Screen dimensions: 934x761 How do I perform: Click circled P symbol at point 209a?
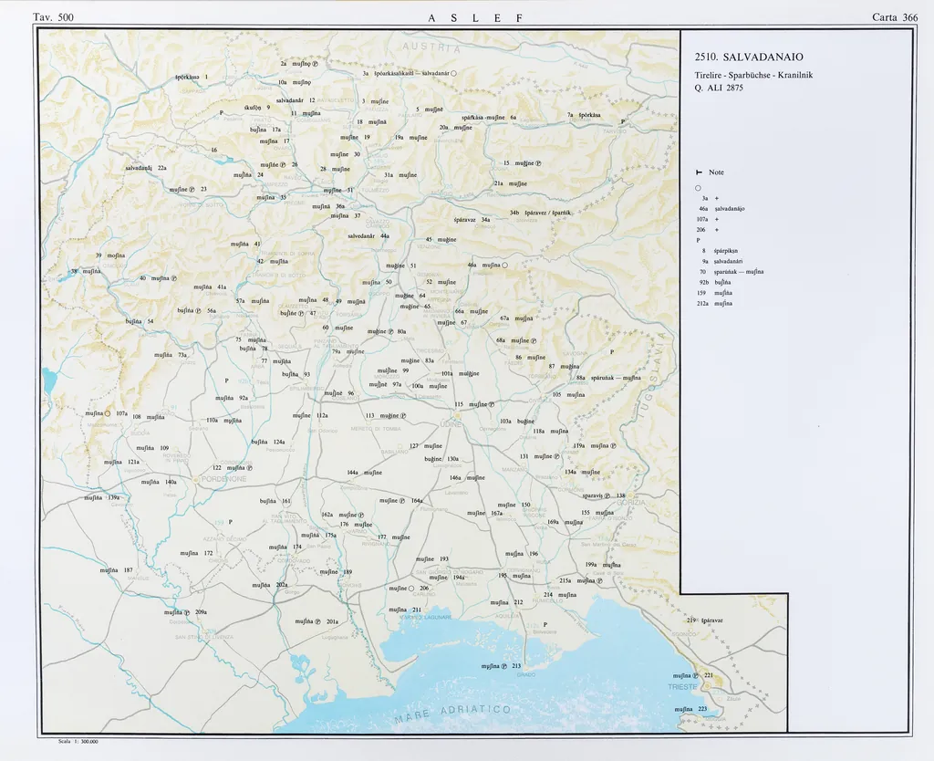pos(187,612)
